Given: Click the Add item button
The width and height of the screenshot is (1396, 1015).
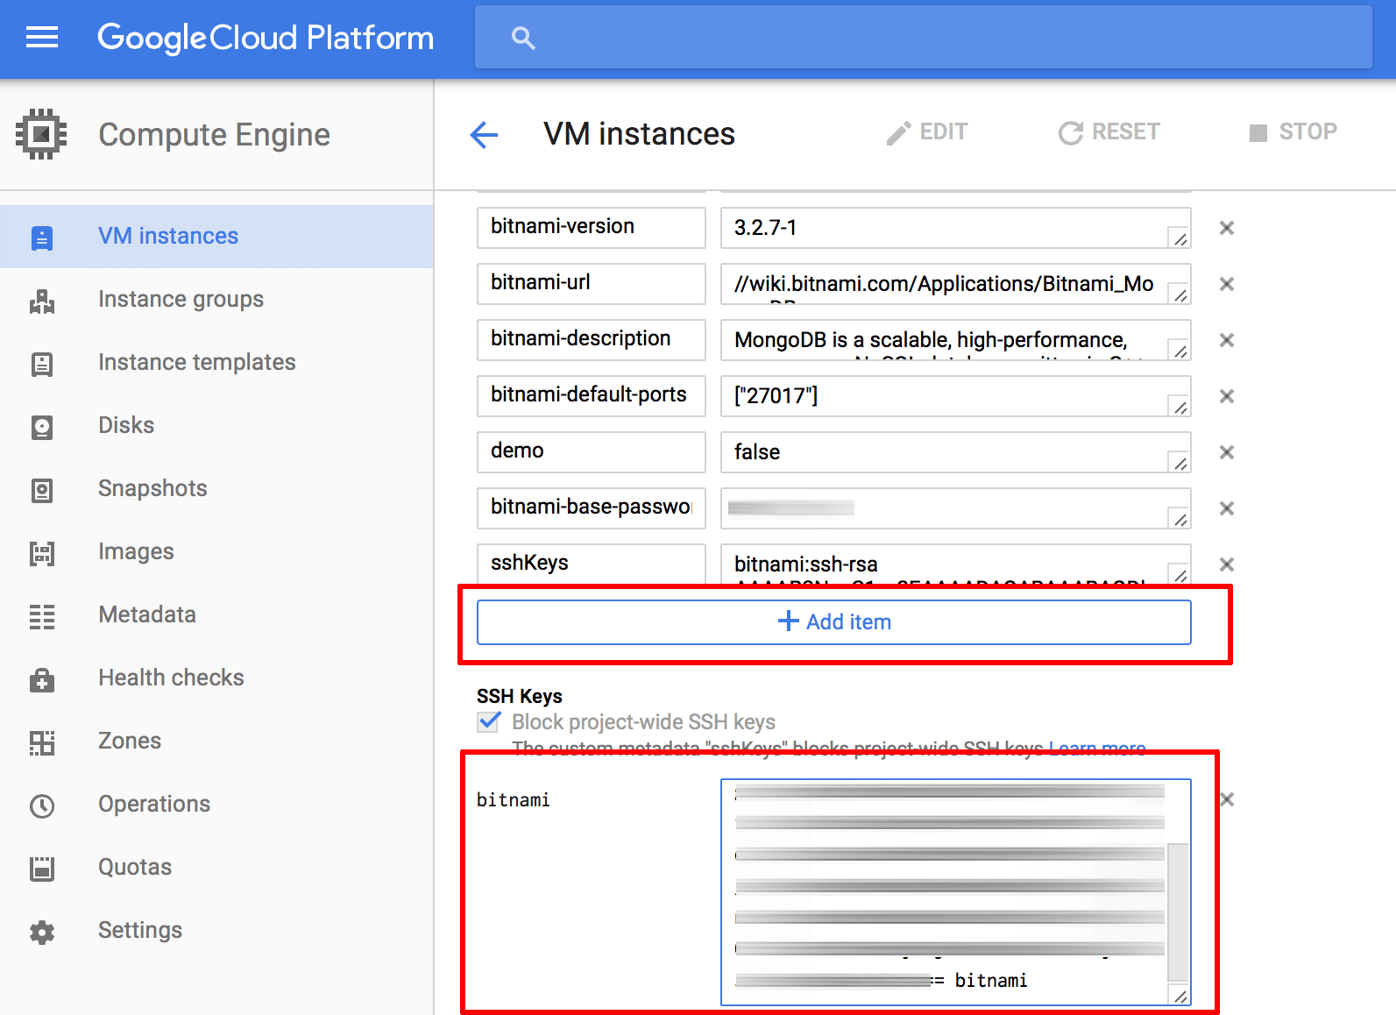Looking at the screenshot, I should tap(833, 622).
